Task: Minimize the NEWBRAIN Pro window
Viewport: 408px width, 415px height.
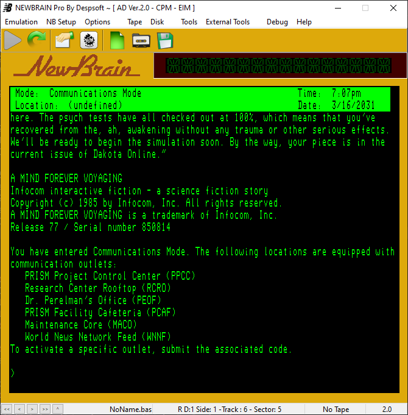Action: (x=337, y=8)
